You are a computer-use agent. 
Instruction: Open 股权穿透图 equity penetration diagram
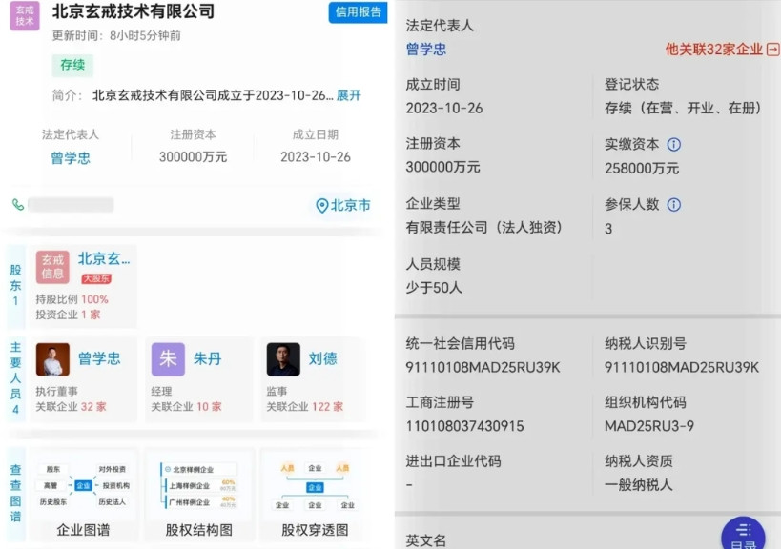pyautogui.click(x=315, y=494)
